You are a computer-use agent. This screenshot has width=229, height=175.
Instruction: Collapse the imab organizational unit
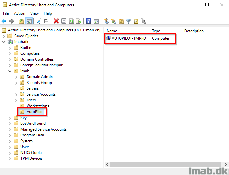(x=10, y=71)
